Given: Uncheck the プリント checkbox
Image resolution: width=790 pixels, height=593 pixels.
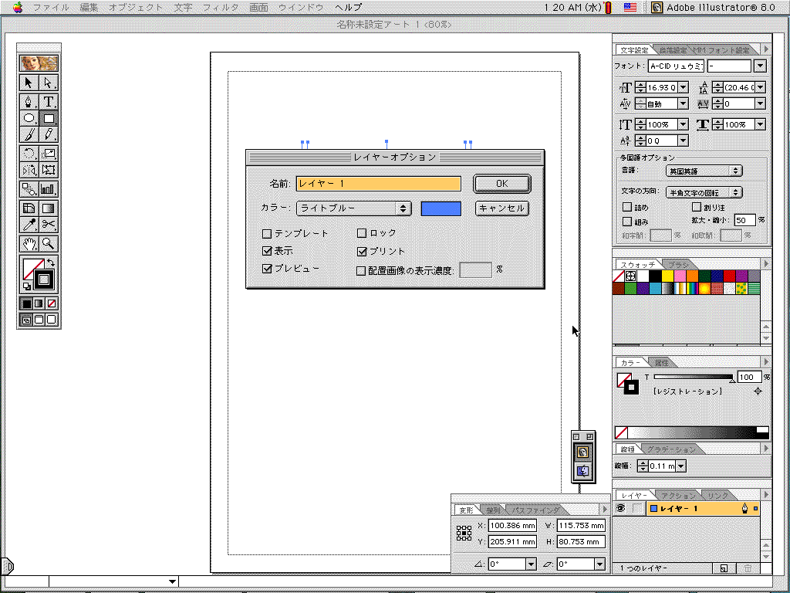Looking at the screenshot, I should (x=361, y=252).
